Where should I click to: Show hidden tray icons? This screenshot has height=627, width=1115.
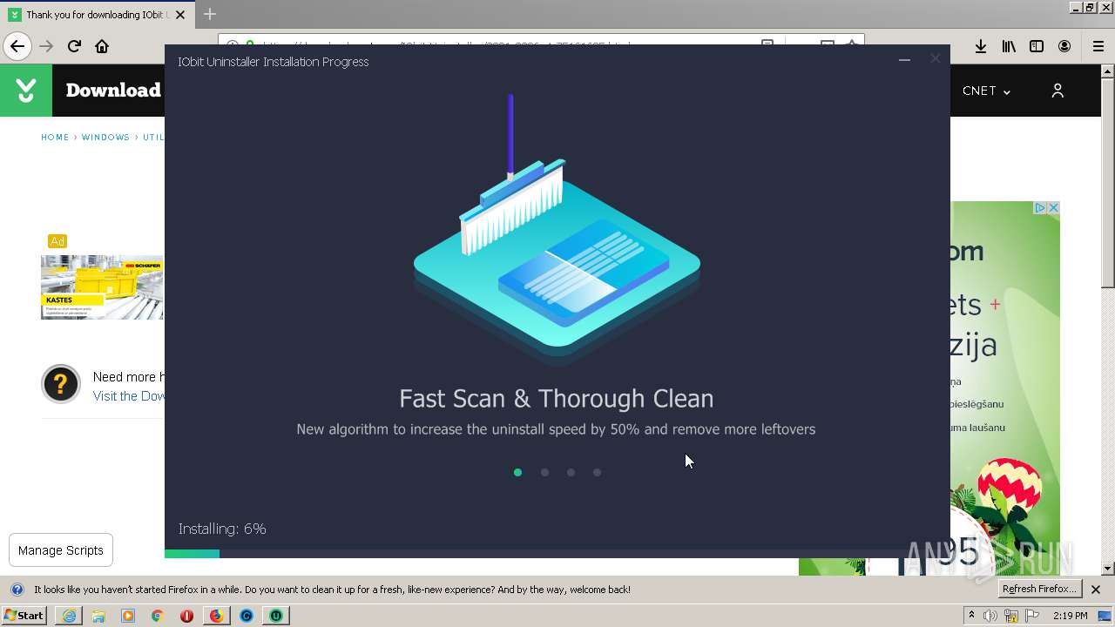point(971,616)
